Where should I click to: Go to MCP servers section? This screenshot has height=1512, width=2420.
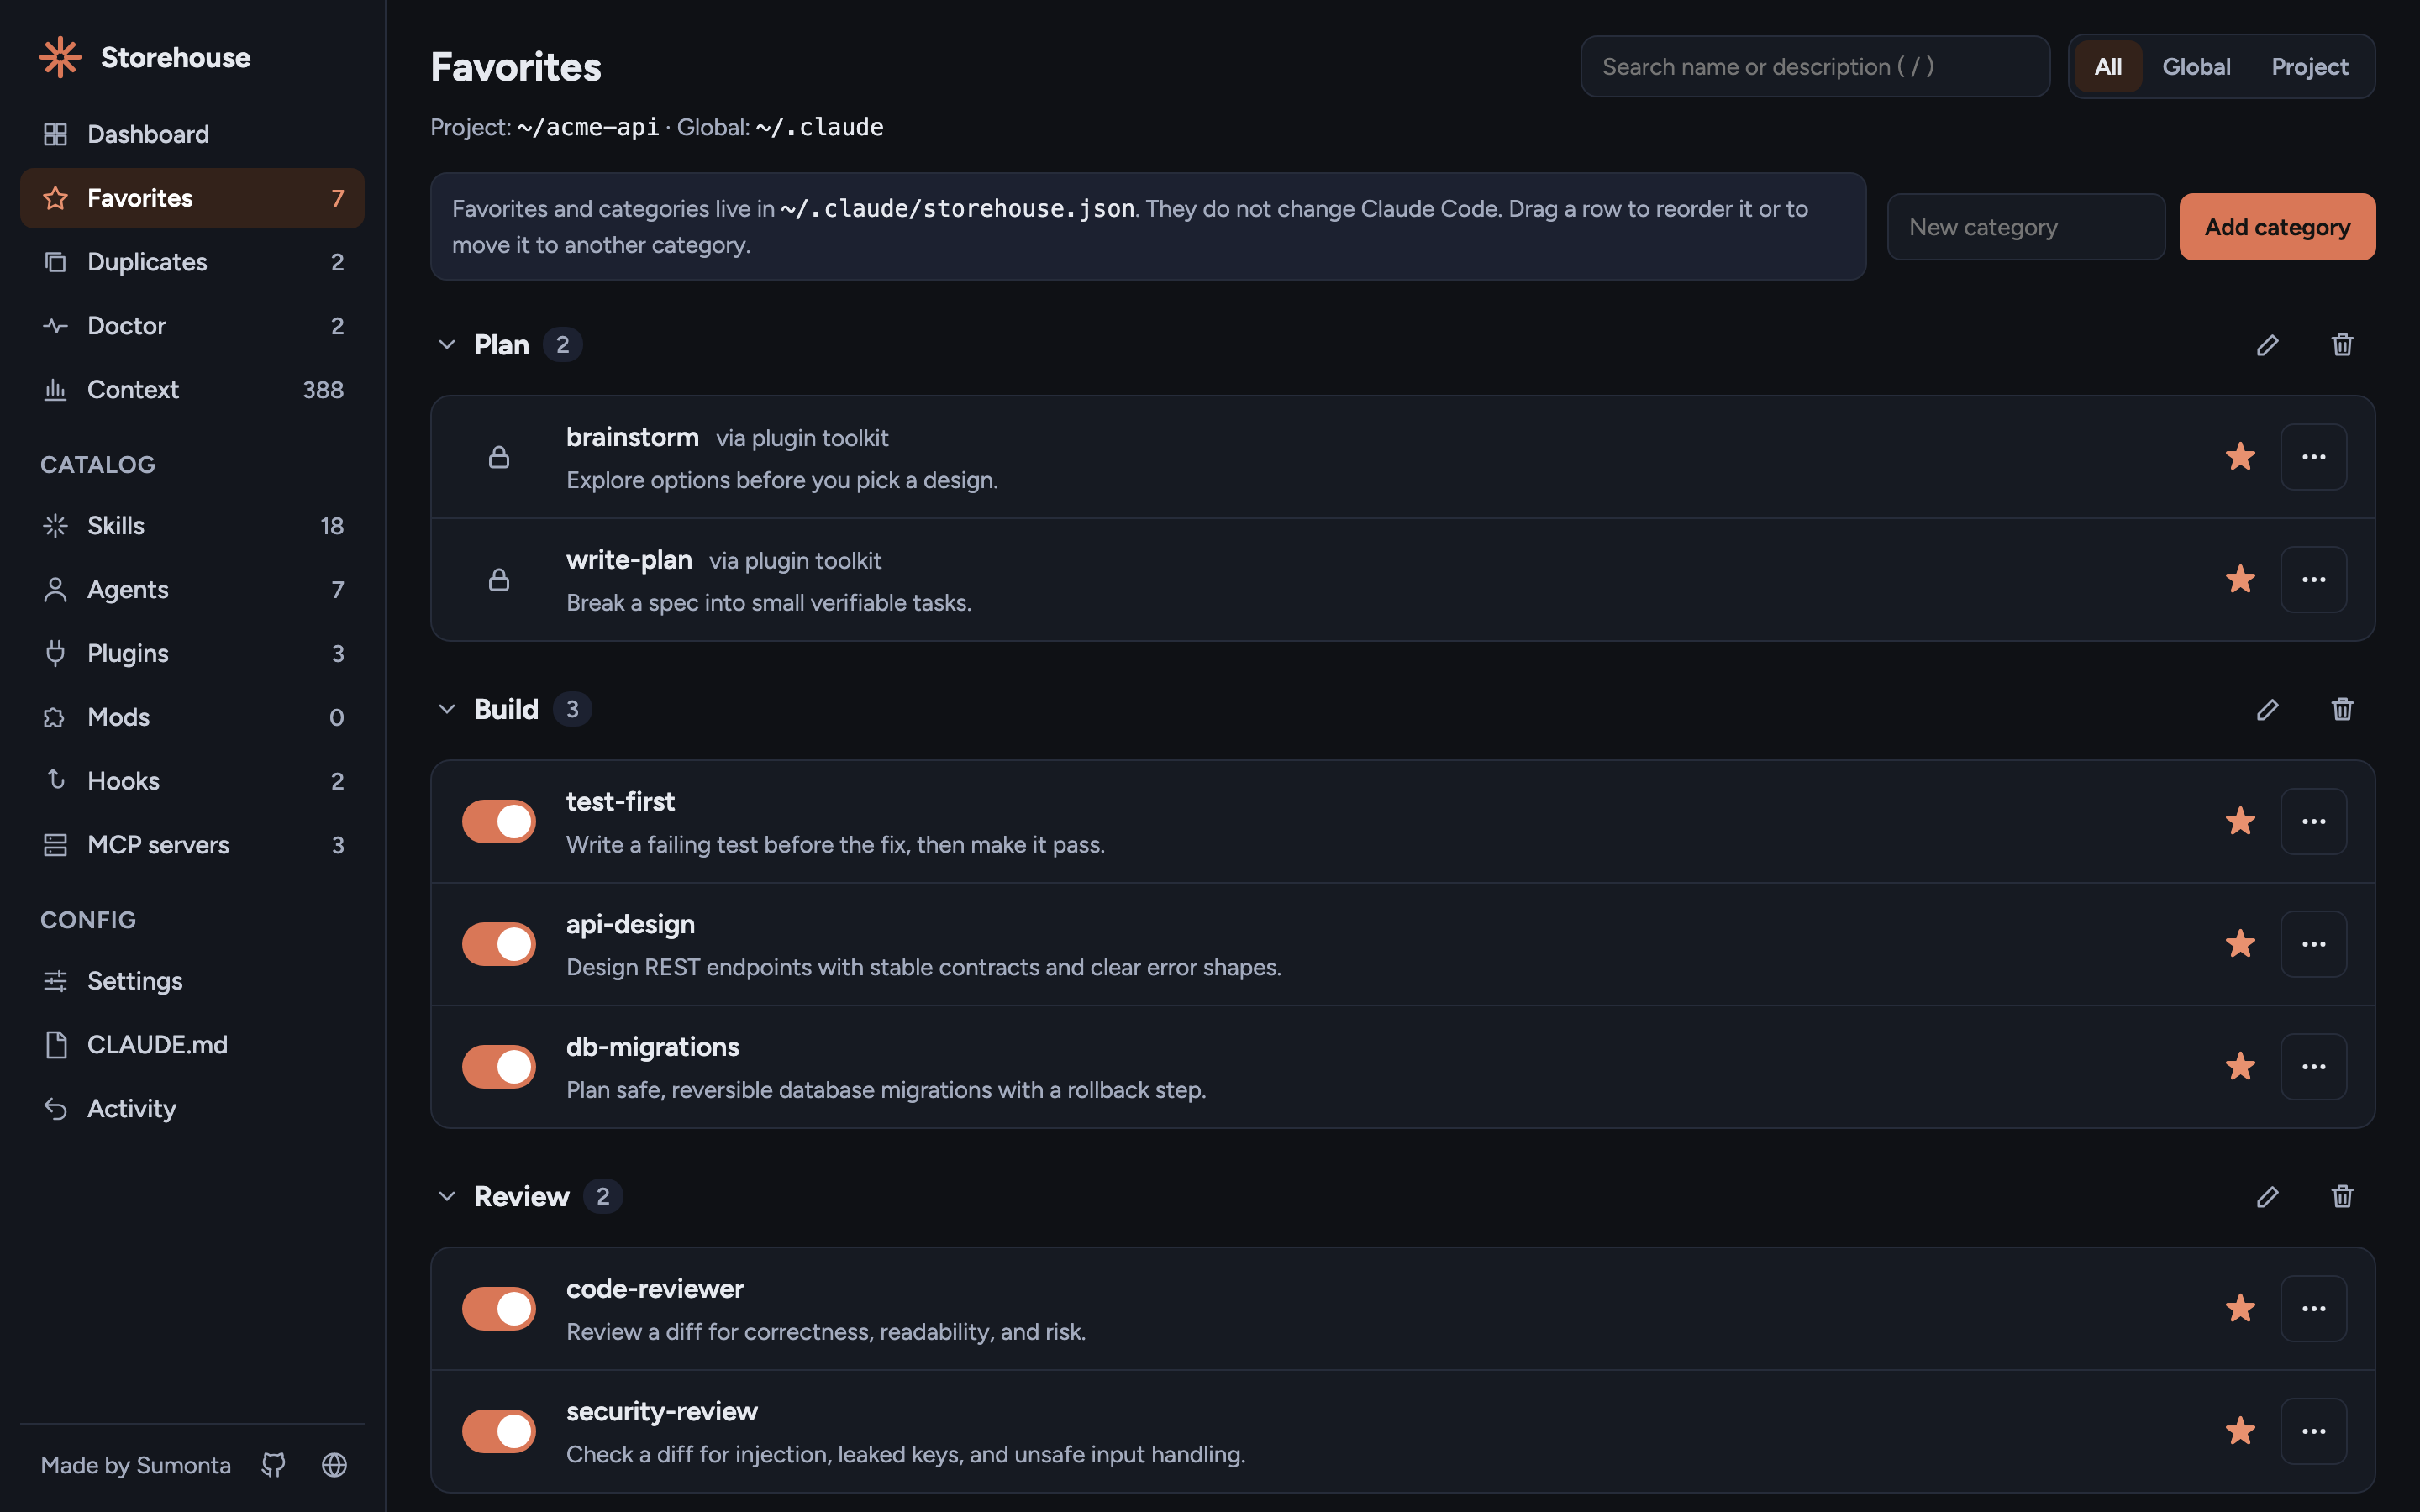pyautogui.click(x=192, y=845)
